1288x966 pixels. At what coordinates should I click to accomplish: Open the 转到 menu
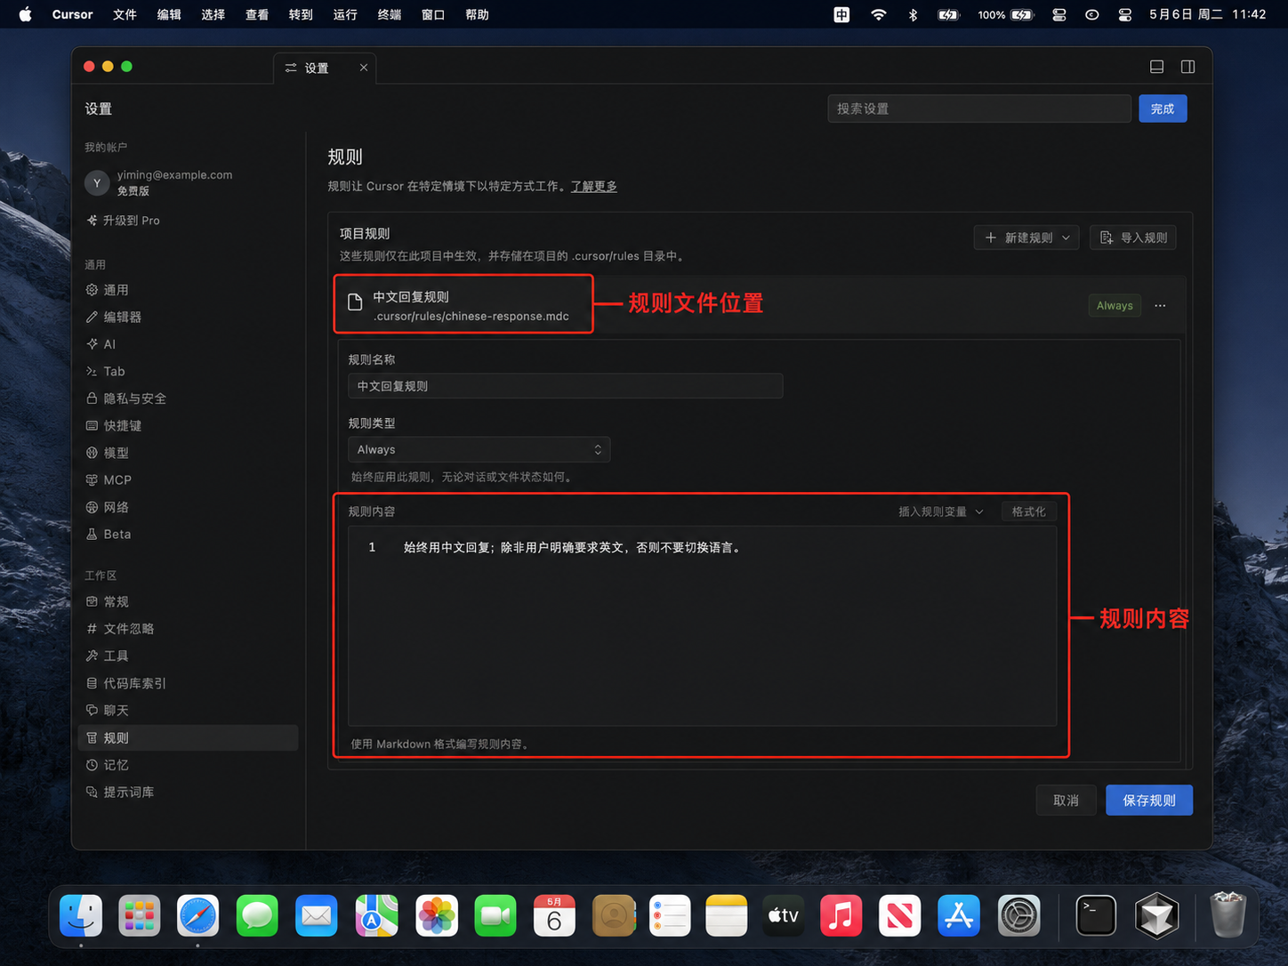coord(301,14)
